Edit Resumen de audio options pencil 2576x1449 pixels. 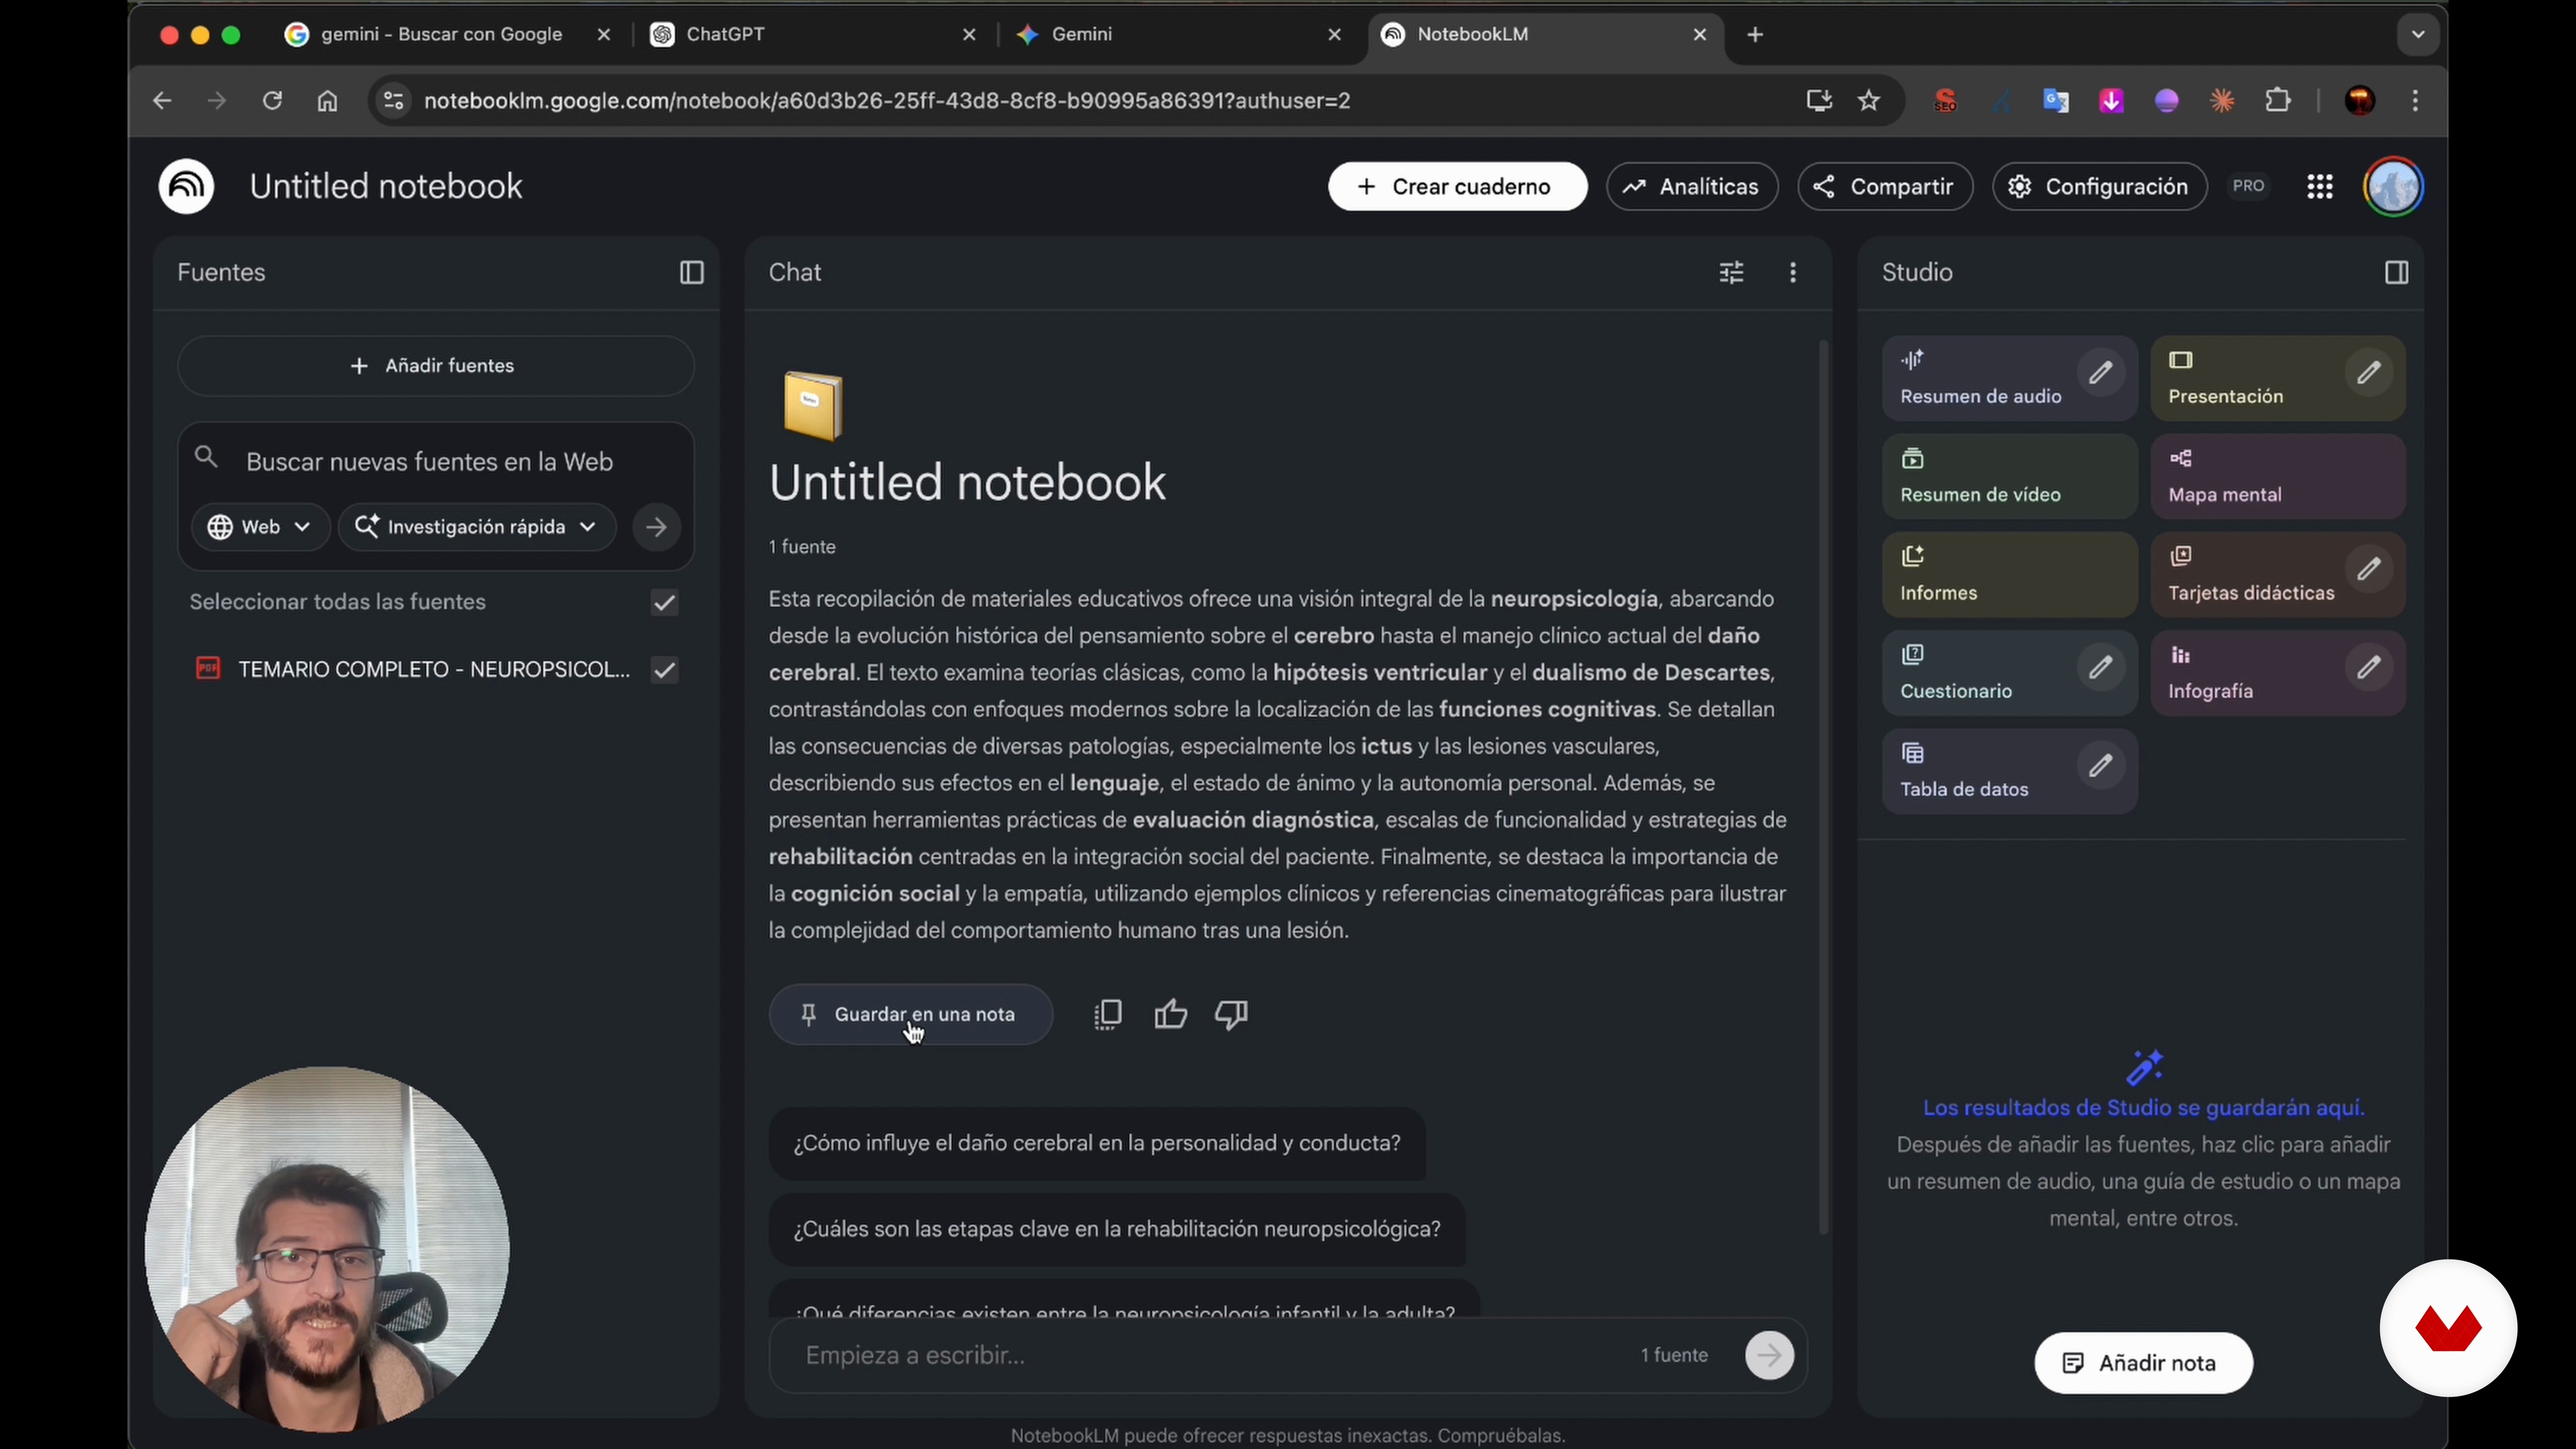click(x=2100, y=372)
